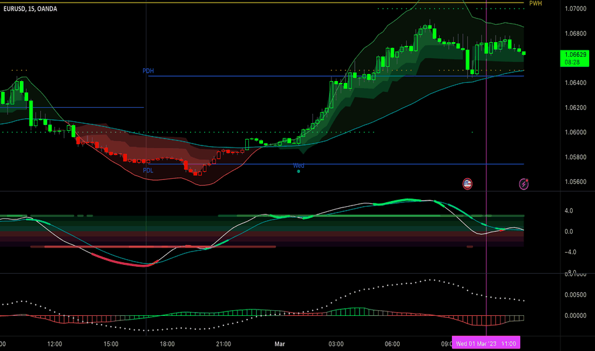595x351 pixels.
Task: Click the 1.07000 price scale label
Action: pyautogui.click(x=575, y=9)
